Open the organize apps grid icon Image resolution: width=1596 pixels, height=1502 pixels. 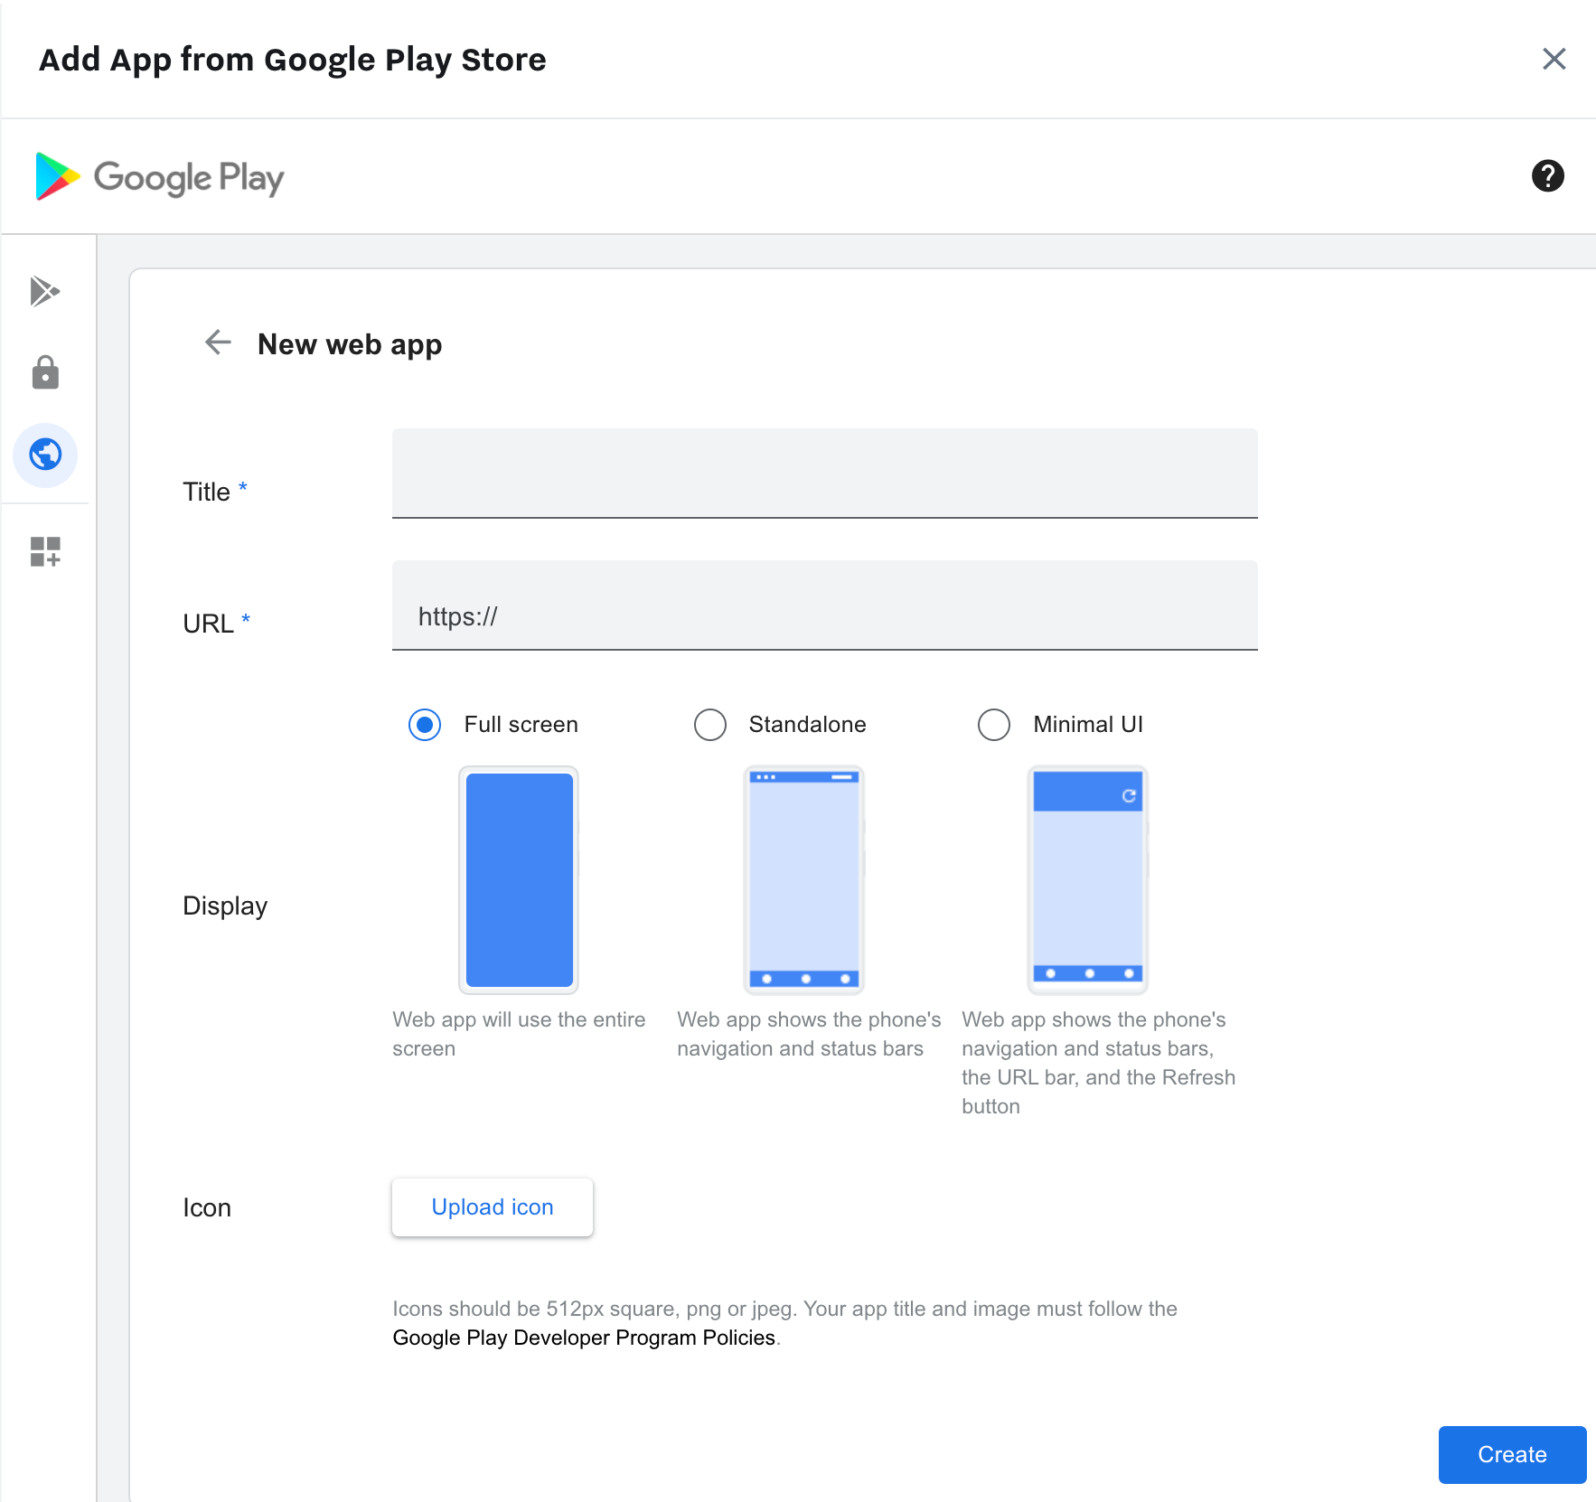pyautogui.click(x=45, y=551)
